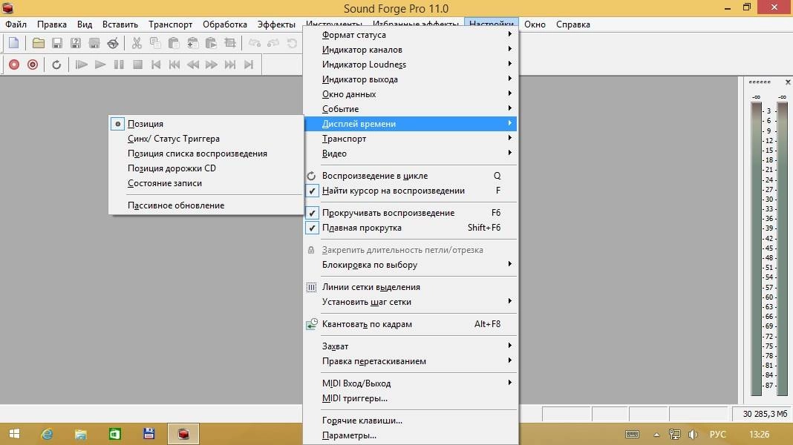Click the Fast Forward double-arrow button
The image size is (793, 445).
pos(212,65)
